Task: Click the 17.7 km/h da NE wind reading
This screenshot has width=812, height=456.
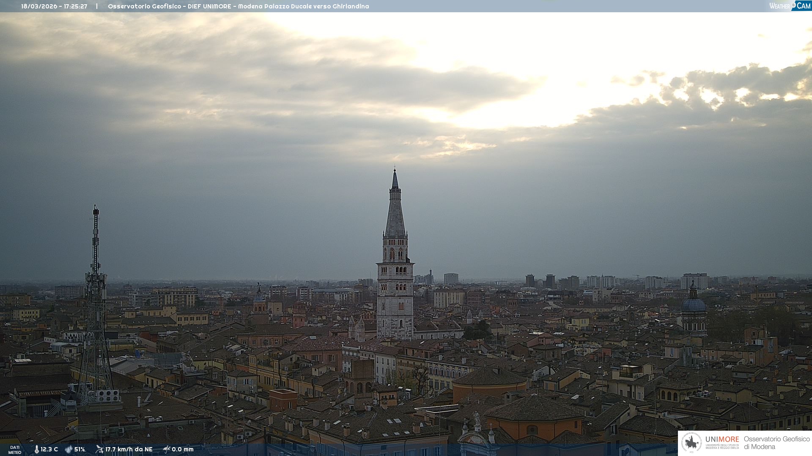Action: (x=129, y=449)
